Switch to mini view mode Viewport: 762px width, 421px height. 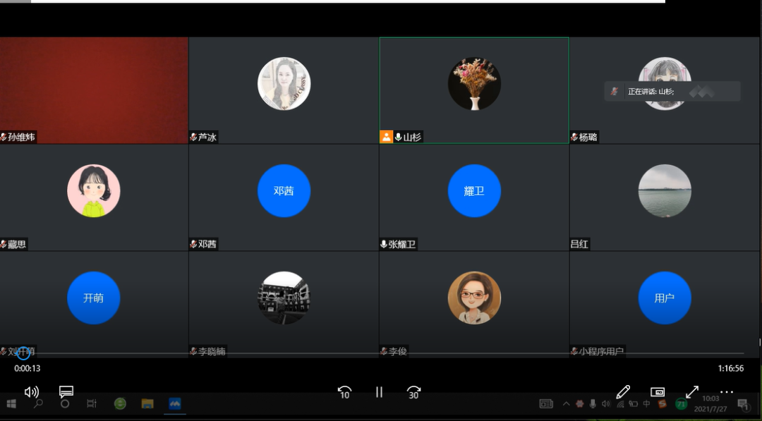pos(658,392)
